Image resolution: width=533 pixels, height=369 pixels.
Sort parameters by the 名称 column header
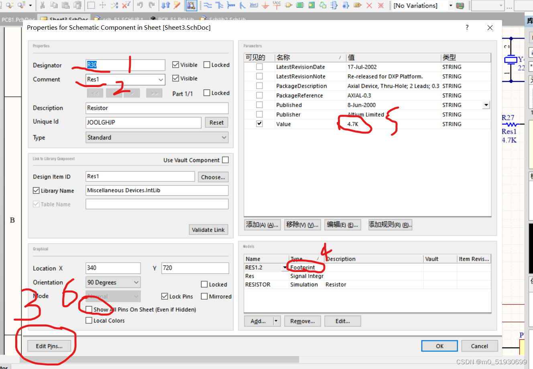tap(310, 57)
